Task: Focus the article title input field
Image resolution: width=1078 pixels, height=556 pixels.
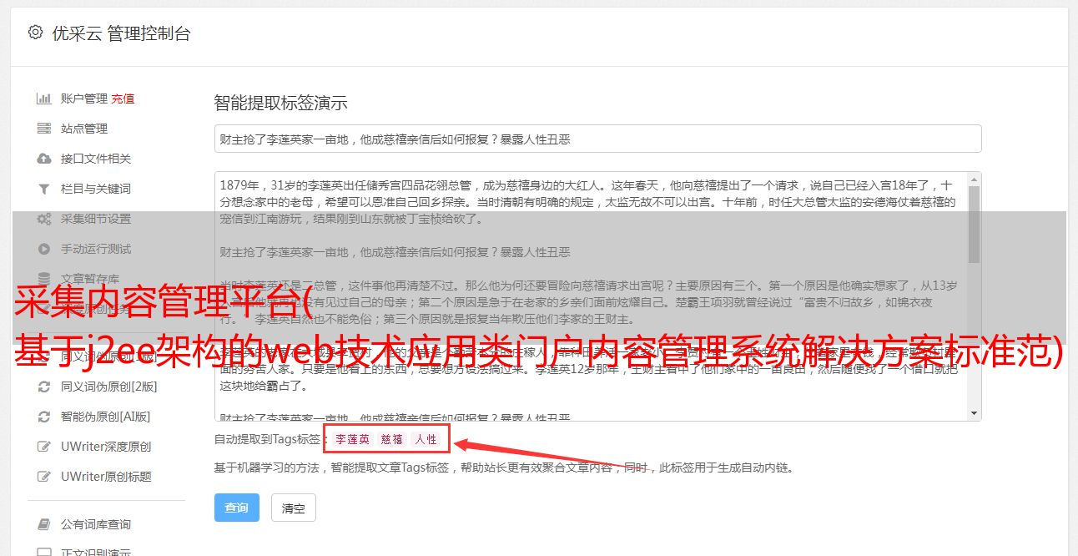Action: tap(597, 139)
